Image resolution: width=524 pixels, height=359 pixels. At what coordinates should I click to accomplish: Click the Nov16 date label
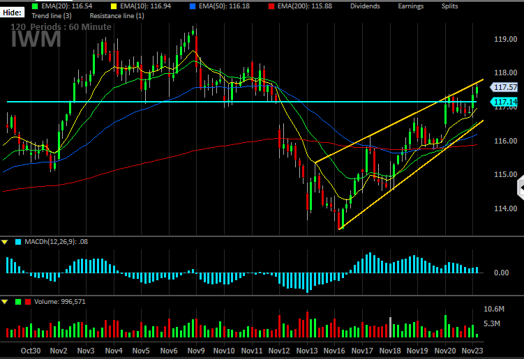click(334, 351)
